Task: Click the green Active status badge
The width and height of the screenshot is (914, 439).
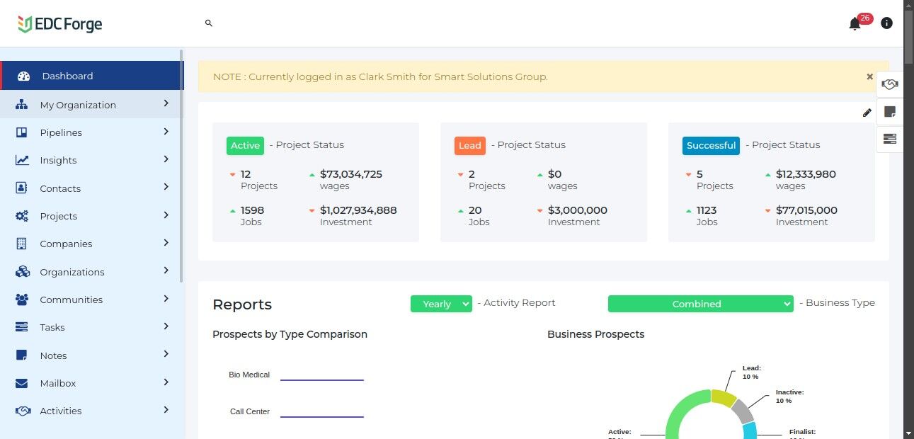Action: coord(245,145)
